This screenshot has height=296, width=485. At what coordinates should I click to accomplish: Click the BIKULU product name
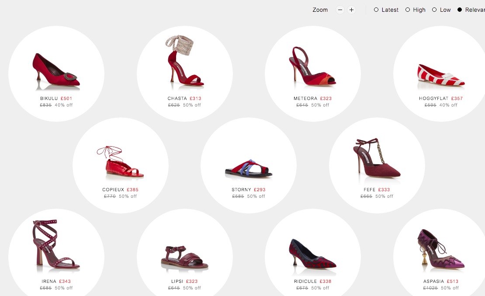click(x=49, y=99)
